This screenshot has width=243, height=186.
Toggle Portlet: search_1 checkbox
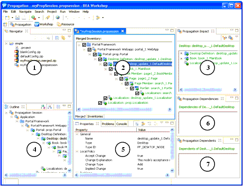pos(132,89)
